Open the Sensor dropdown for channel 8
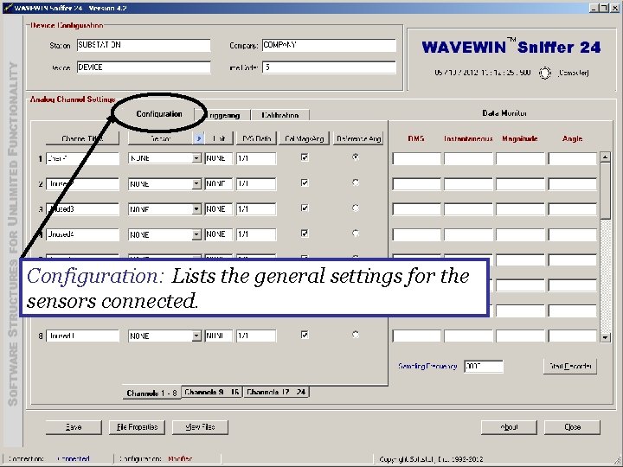The width and height of the screenshot is (623, 467). coord(196,336)
